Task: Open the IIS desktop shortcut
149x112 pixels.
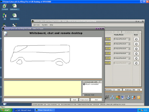Action: 4,16
